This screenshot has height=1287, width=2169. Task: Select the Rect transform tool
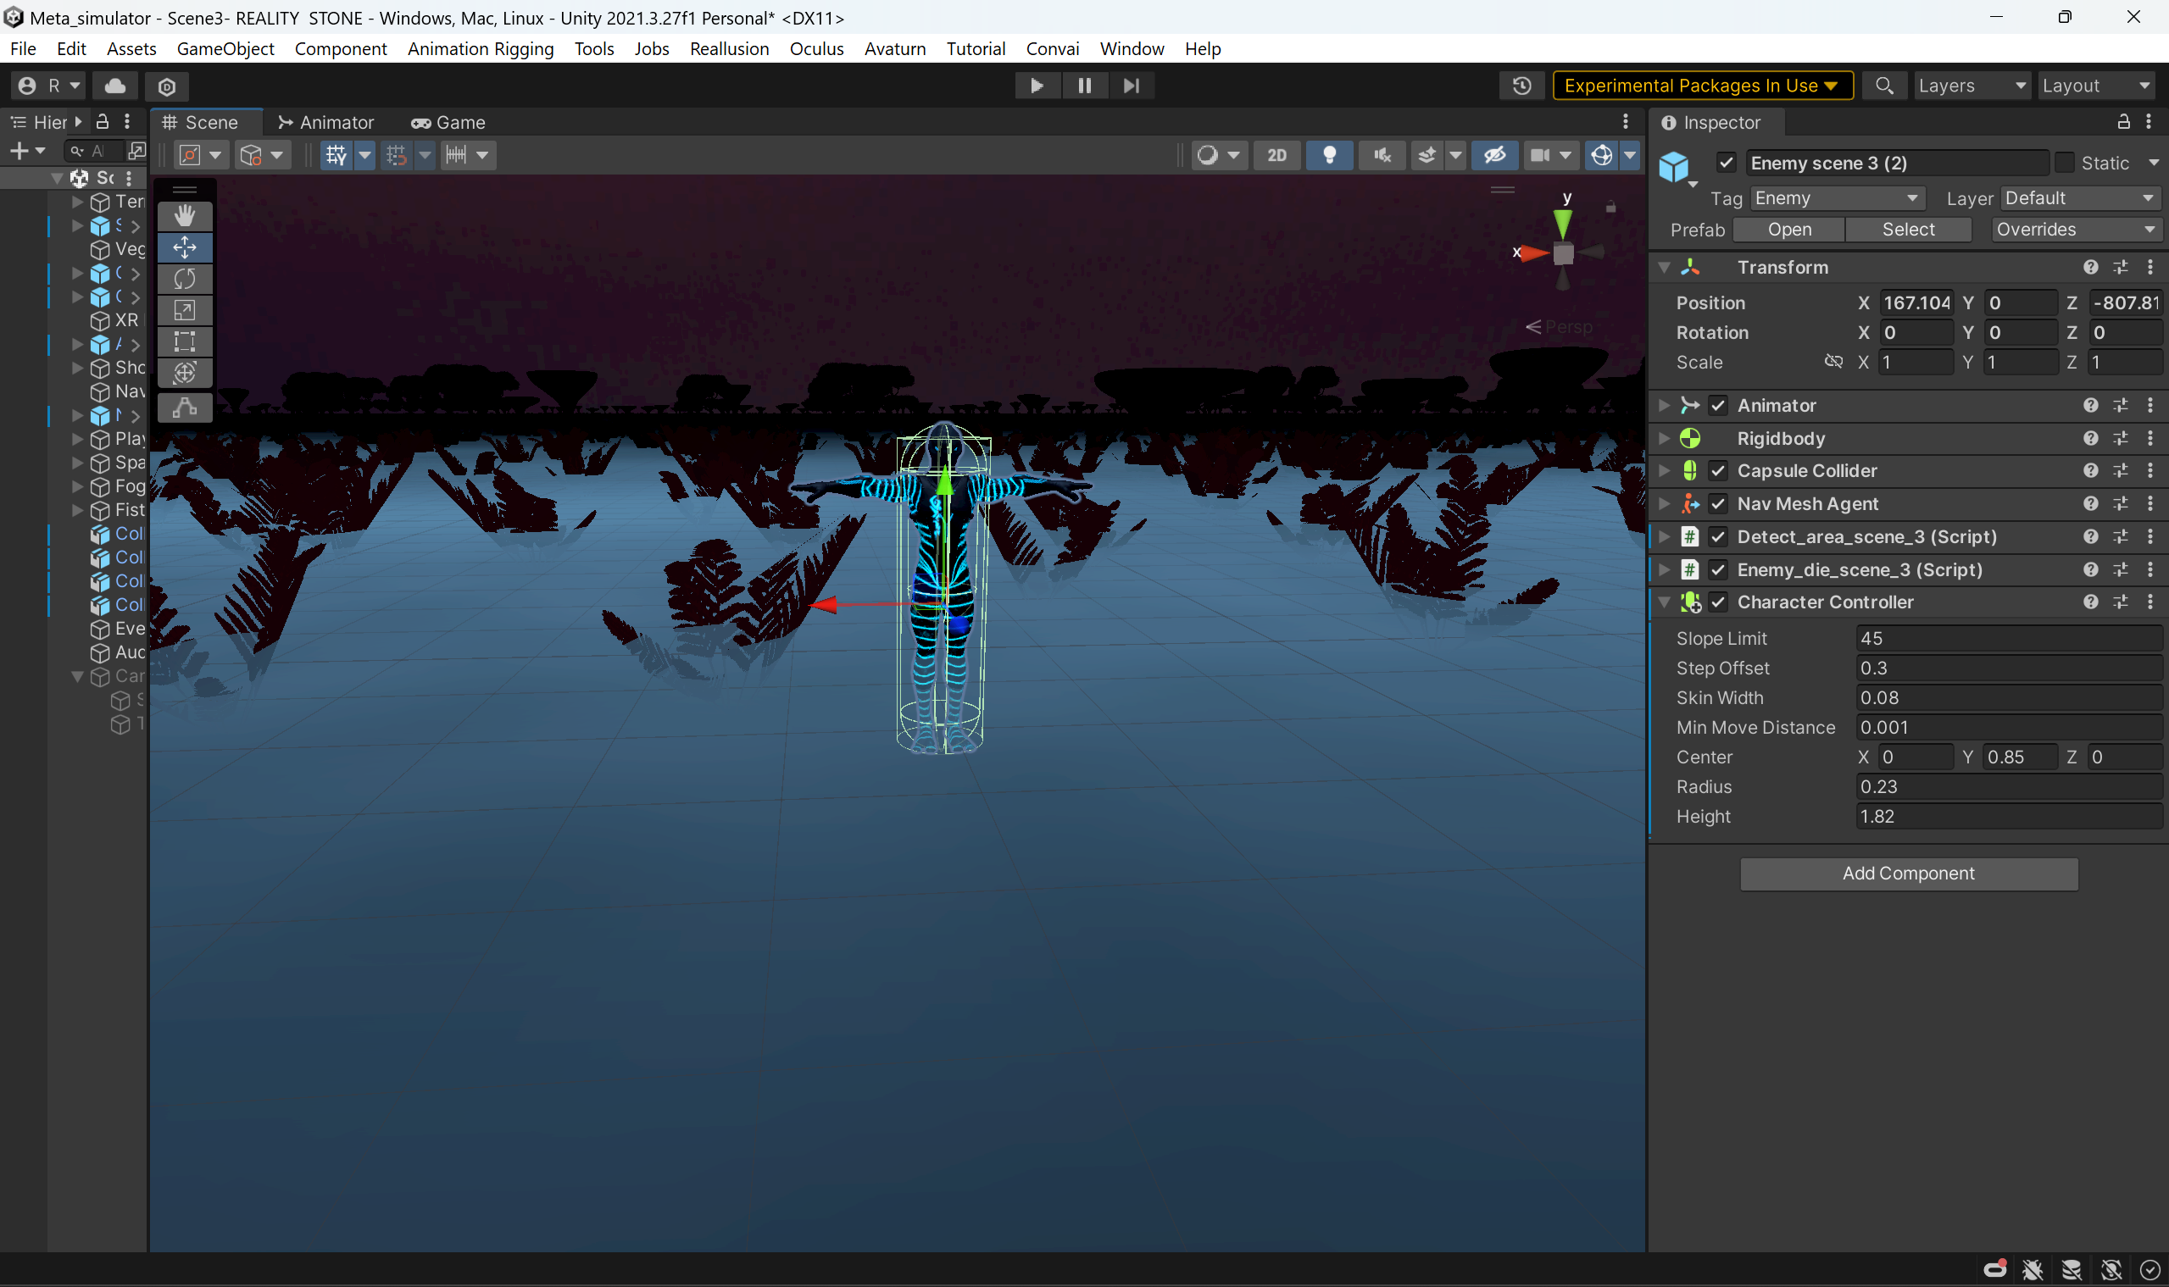coord(185,341)
